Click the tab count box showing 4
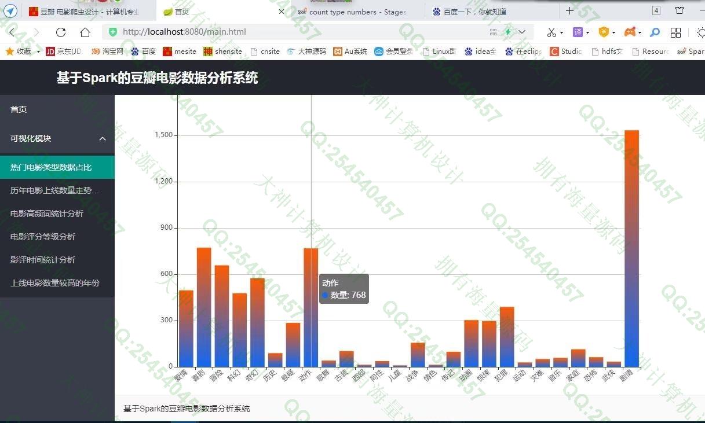The height and width of the screenshot is (423, 705). click(x=656, y=10)
